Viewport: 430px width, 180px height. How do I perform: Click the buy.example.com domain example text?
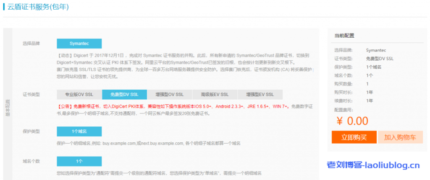pos(119,143)
